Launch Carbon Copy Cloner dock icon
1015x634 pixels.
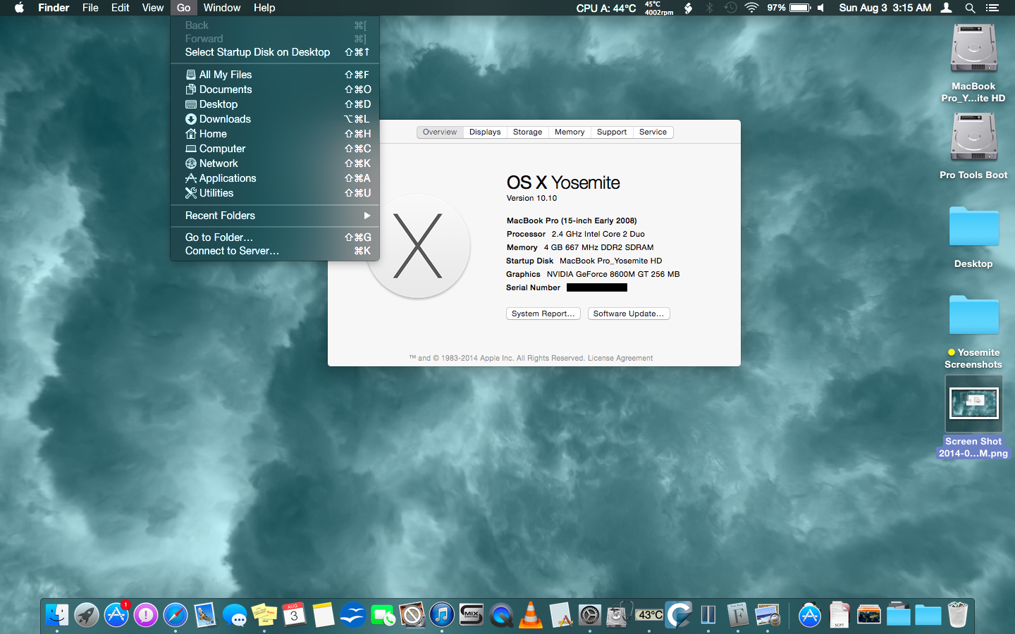click(x=679, y=615)
